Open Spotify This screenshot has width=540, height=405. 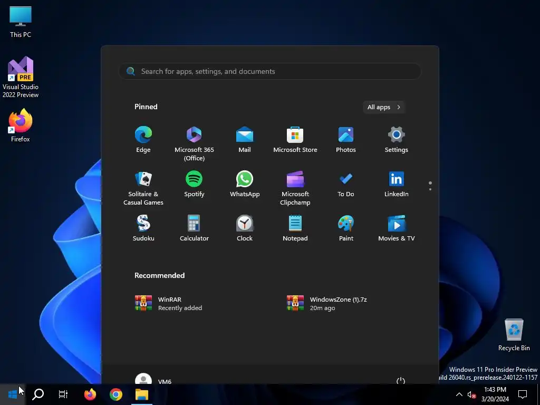[194, 184]
